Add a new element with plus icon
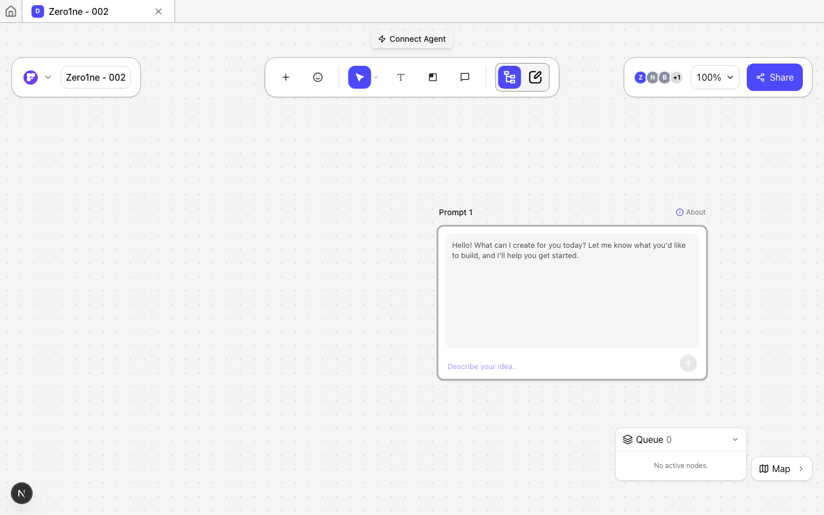This screenshot has width=824, height=515. tap(286, 77)
